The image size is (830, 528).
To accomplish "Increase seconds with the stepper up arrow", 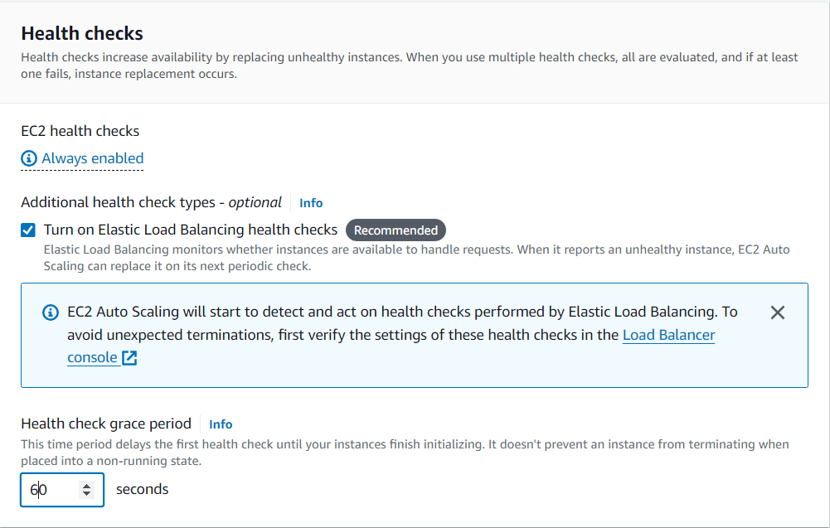I will (88, 485).
